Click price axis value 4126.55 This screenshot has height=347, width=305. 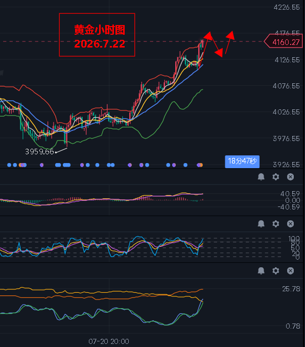[287, 60]
